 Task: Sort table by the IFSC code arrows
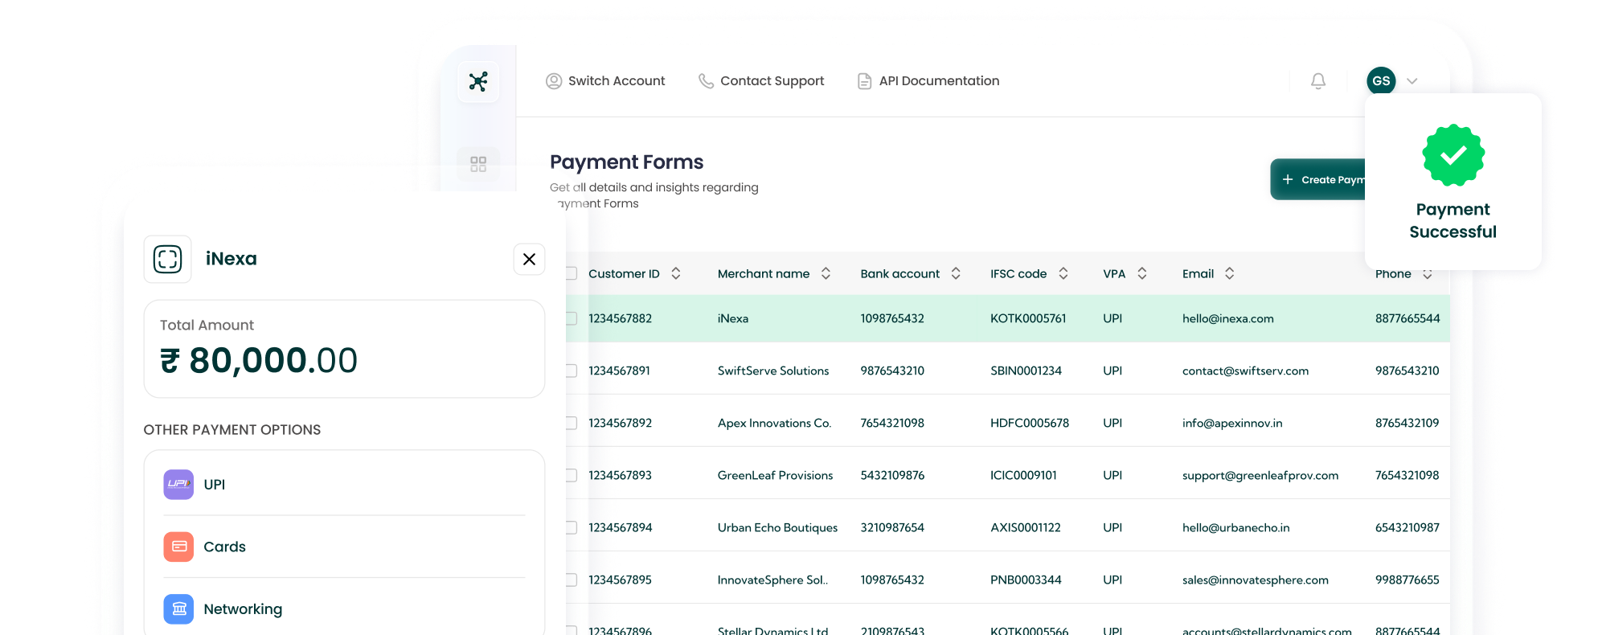1063,273
